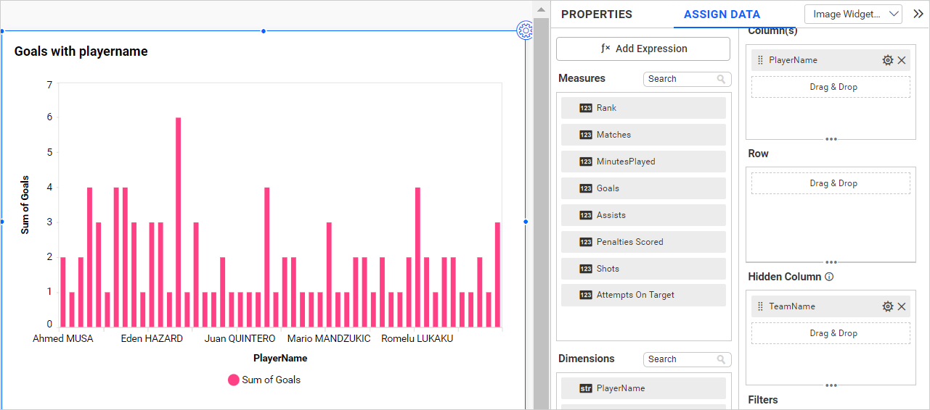930x410 pixels.
Task: Remove PlayerName from Columns
Action: [902, 60]
